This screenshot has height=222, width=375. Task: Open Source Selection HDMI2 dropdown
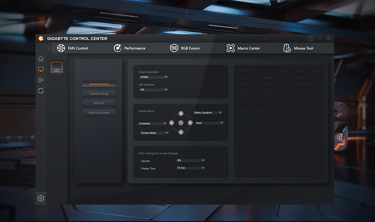point(153,77)
